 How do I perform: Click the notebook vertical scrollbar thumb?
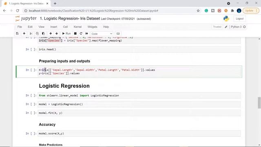[x=259, y=102]
